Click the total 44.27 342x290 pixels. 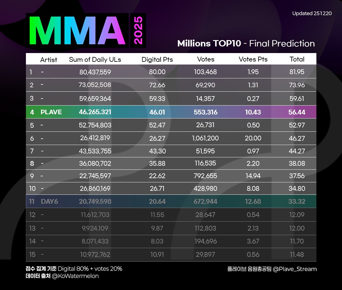point(297,151)
